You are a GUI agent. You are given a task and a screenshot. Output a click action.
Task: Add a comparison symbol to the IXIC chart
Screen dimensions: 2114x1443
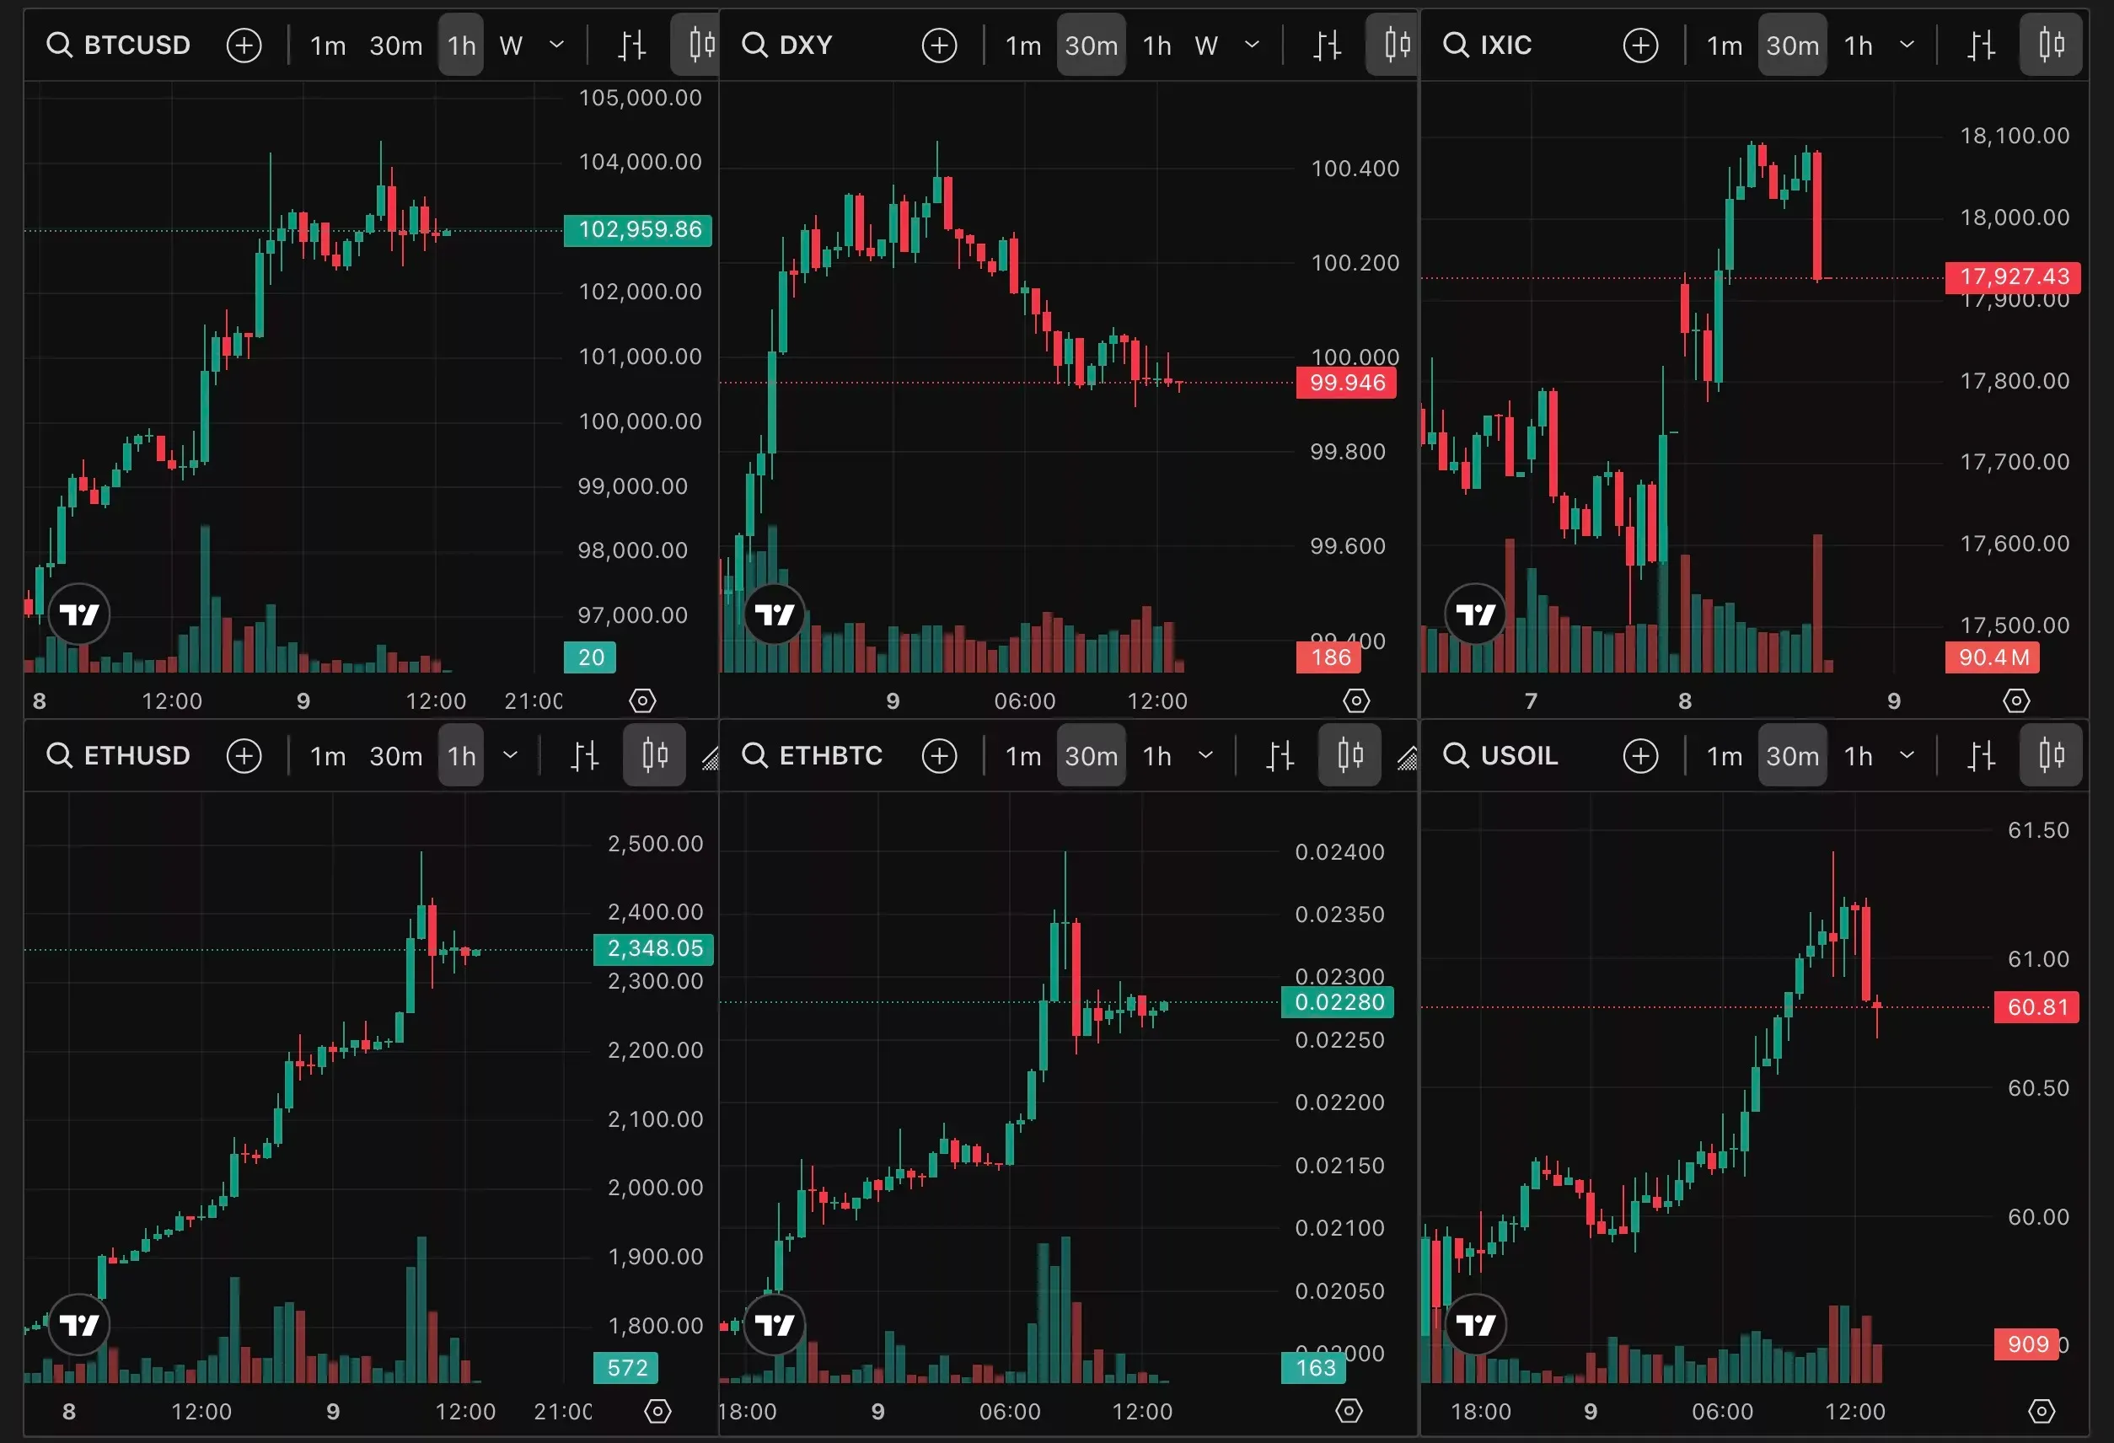click(1641, 45)
